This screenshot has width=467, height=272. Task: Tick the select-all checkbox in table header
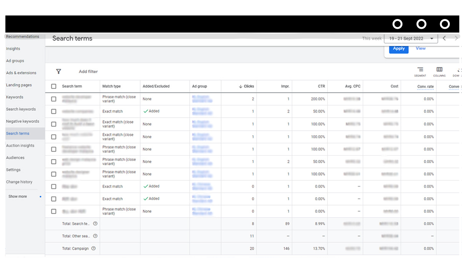pos(54,86)
